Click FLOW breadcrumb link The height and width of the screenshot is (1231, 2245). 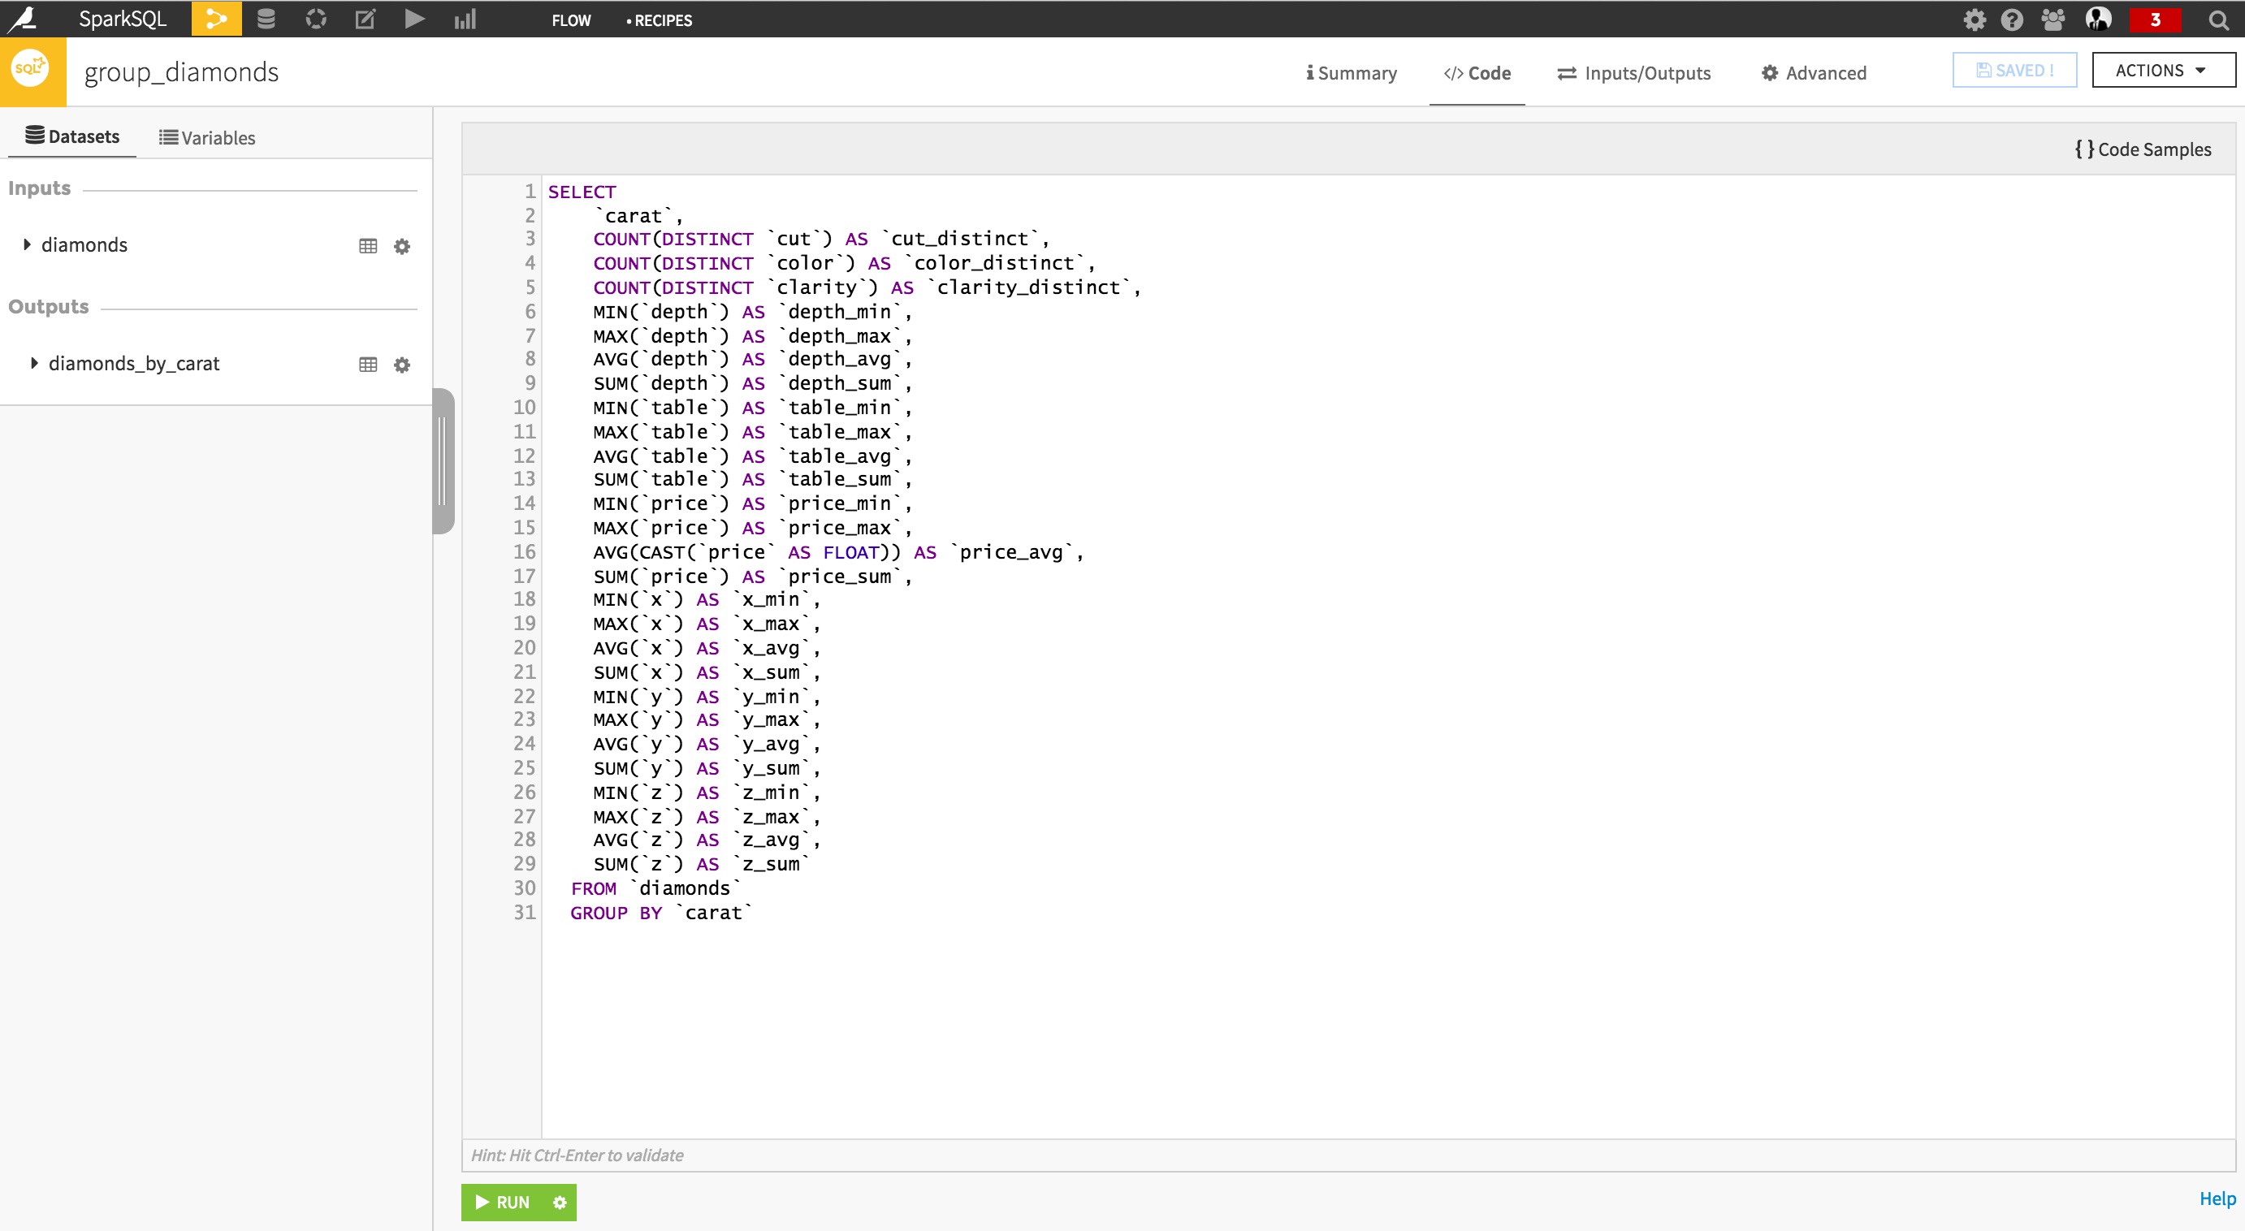pos(571,20)
